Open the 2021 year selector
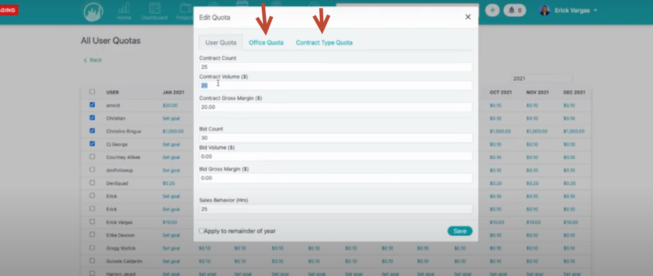This screenshot has height=276, width=653. tap(542, 79)
